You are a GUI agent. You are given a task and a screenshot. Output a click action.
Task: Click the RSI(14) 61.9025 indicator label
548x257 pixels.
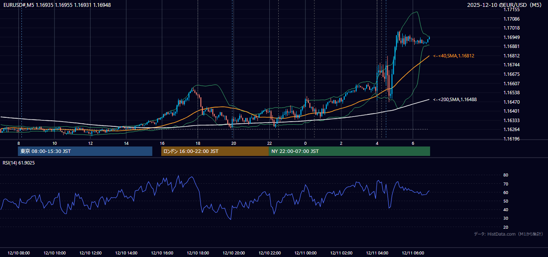[19, 163]
